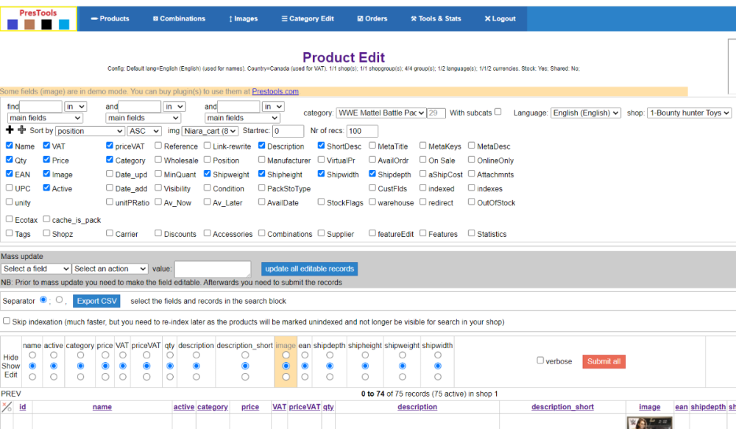The image size is (736, 429).
Task: Click the crossed-out icon in table header
Action: click(7, 407)
